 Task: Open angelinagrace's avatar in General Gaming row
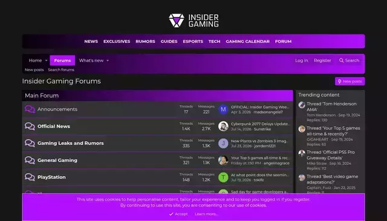coord(223,160)
